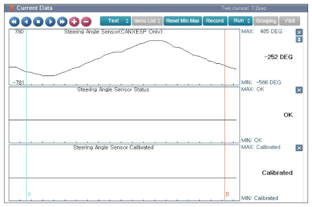The image size is (312, 207).
Task: Click the 780 upper scale value
Action: [19, 32]
